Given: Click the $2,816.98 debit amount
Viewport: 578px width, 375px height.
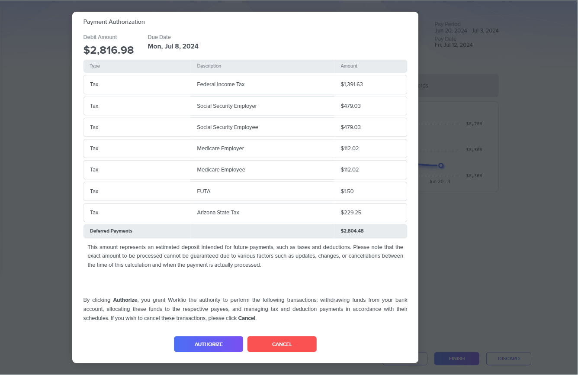Looking at the screenshot, I should 109,50.
